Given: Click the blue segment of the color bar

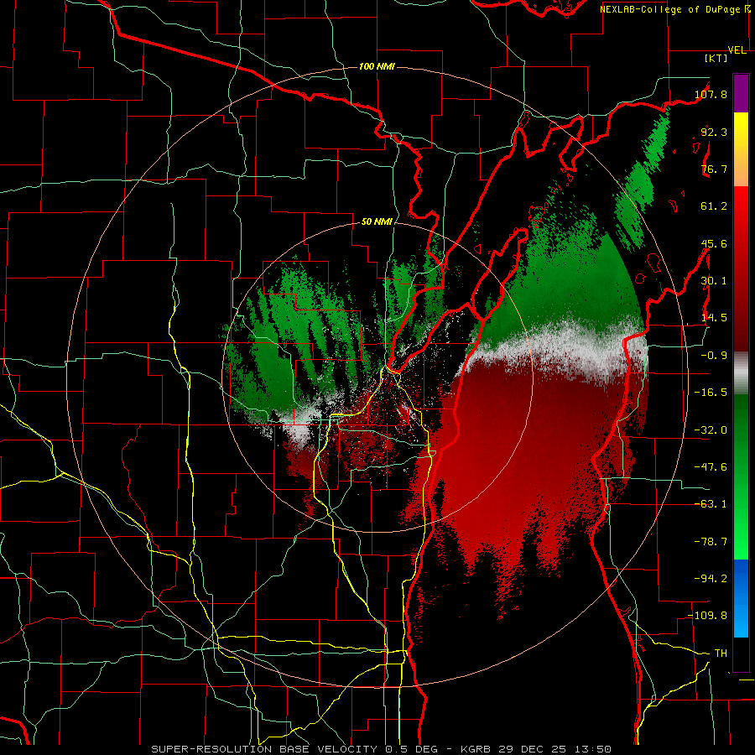Looking at the screenshot, I should tap(741, 598).
